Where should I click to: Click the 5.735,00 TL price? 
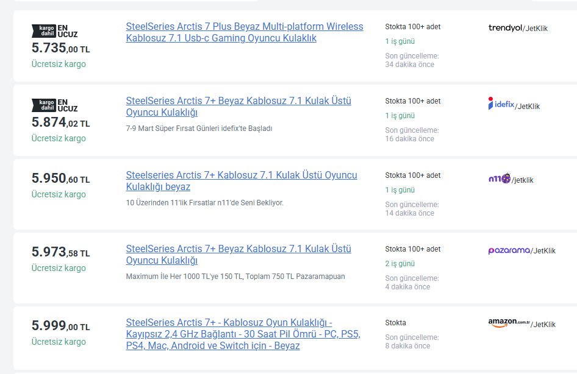(60, 49)
